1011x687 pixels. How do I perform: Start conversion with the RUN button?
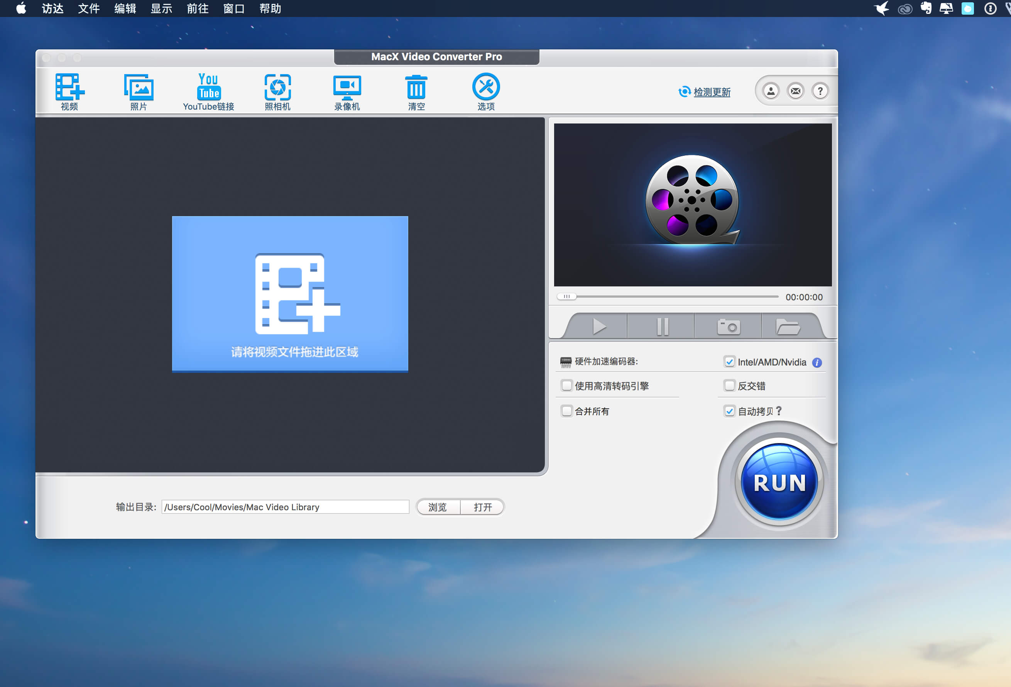coord(779,482)
